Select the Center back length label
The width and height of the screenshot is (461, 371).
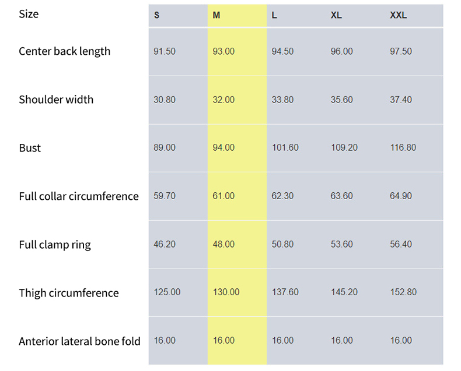click(64, 51)
